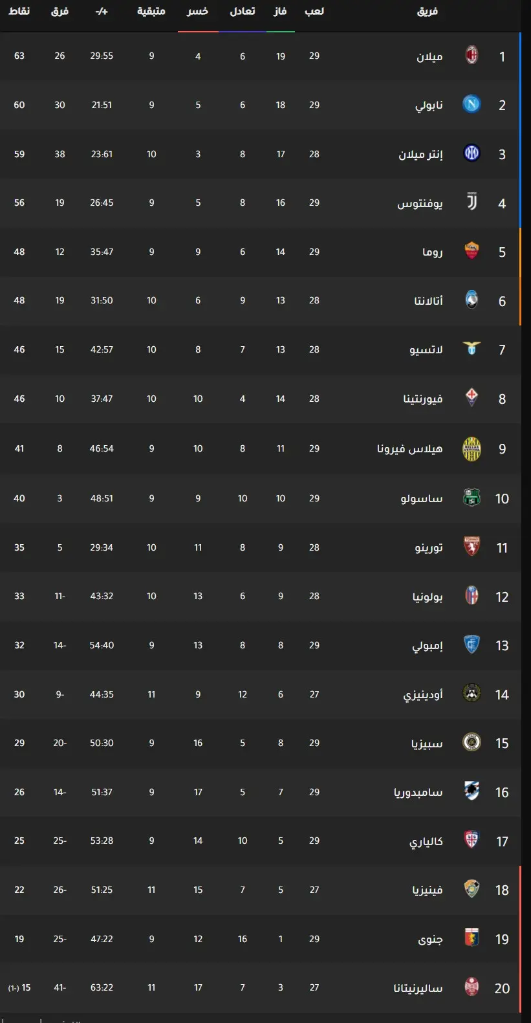Click the Roma club crest
This screenshot has height=1023, width=531.
pos(472,251)
